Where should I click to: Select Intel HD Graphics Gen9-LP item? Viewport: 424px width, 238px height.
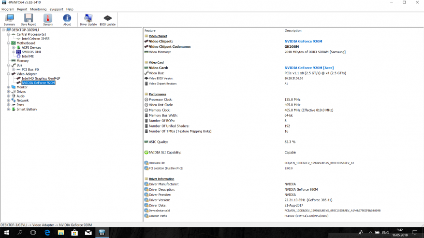41,78
